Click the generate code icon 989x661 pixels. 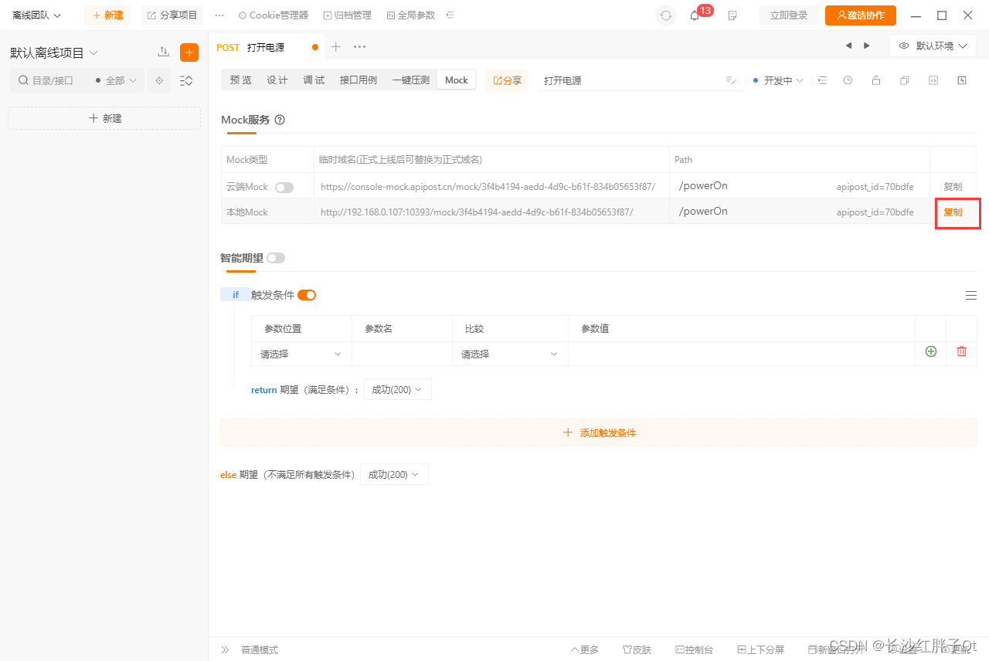(933, 80)
